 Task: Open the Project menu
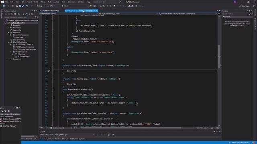pos(29,2)
